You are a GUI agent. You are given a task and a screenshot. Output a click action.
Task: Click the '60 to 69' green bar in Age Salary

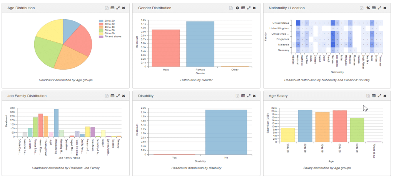coord(357,130)
